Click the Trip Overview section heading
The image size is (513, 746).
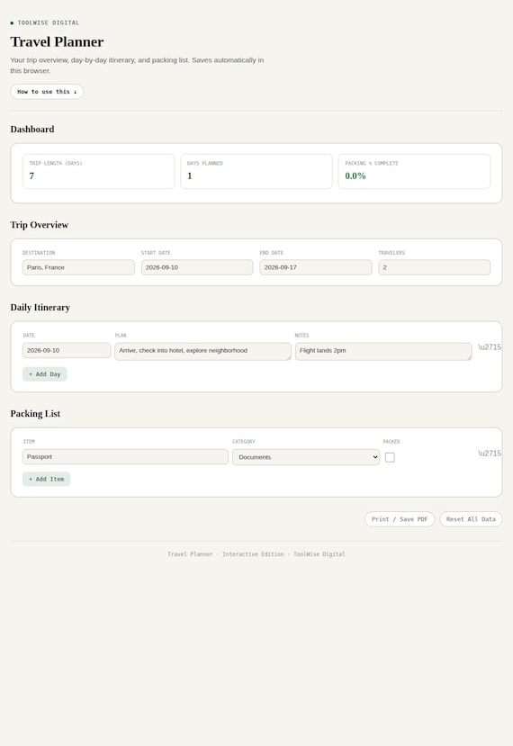[40, 225]
